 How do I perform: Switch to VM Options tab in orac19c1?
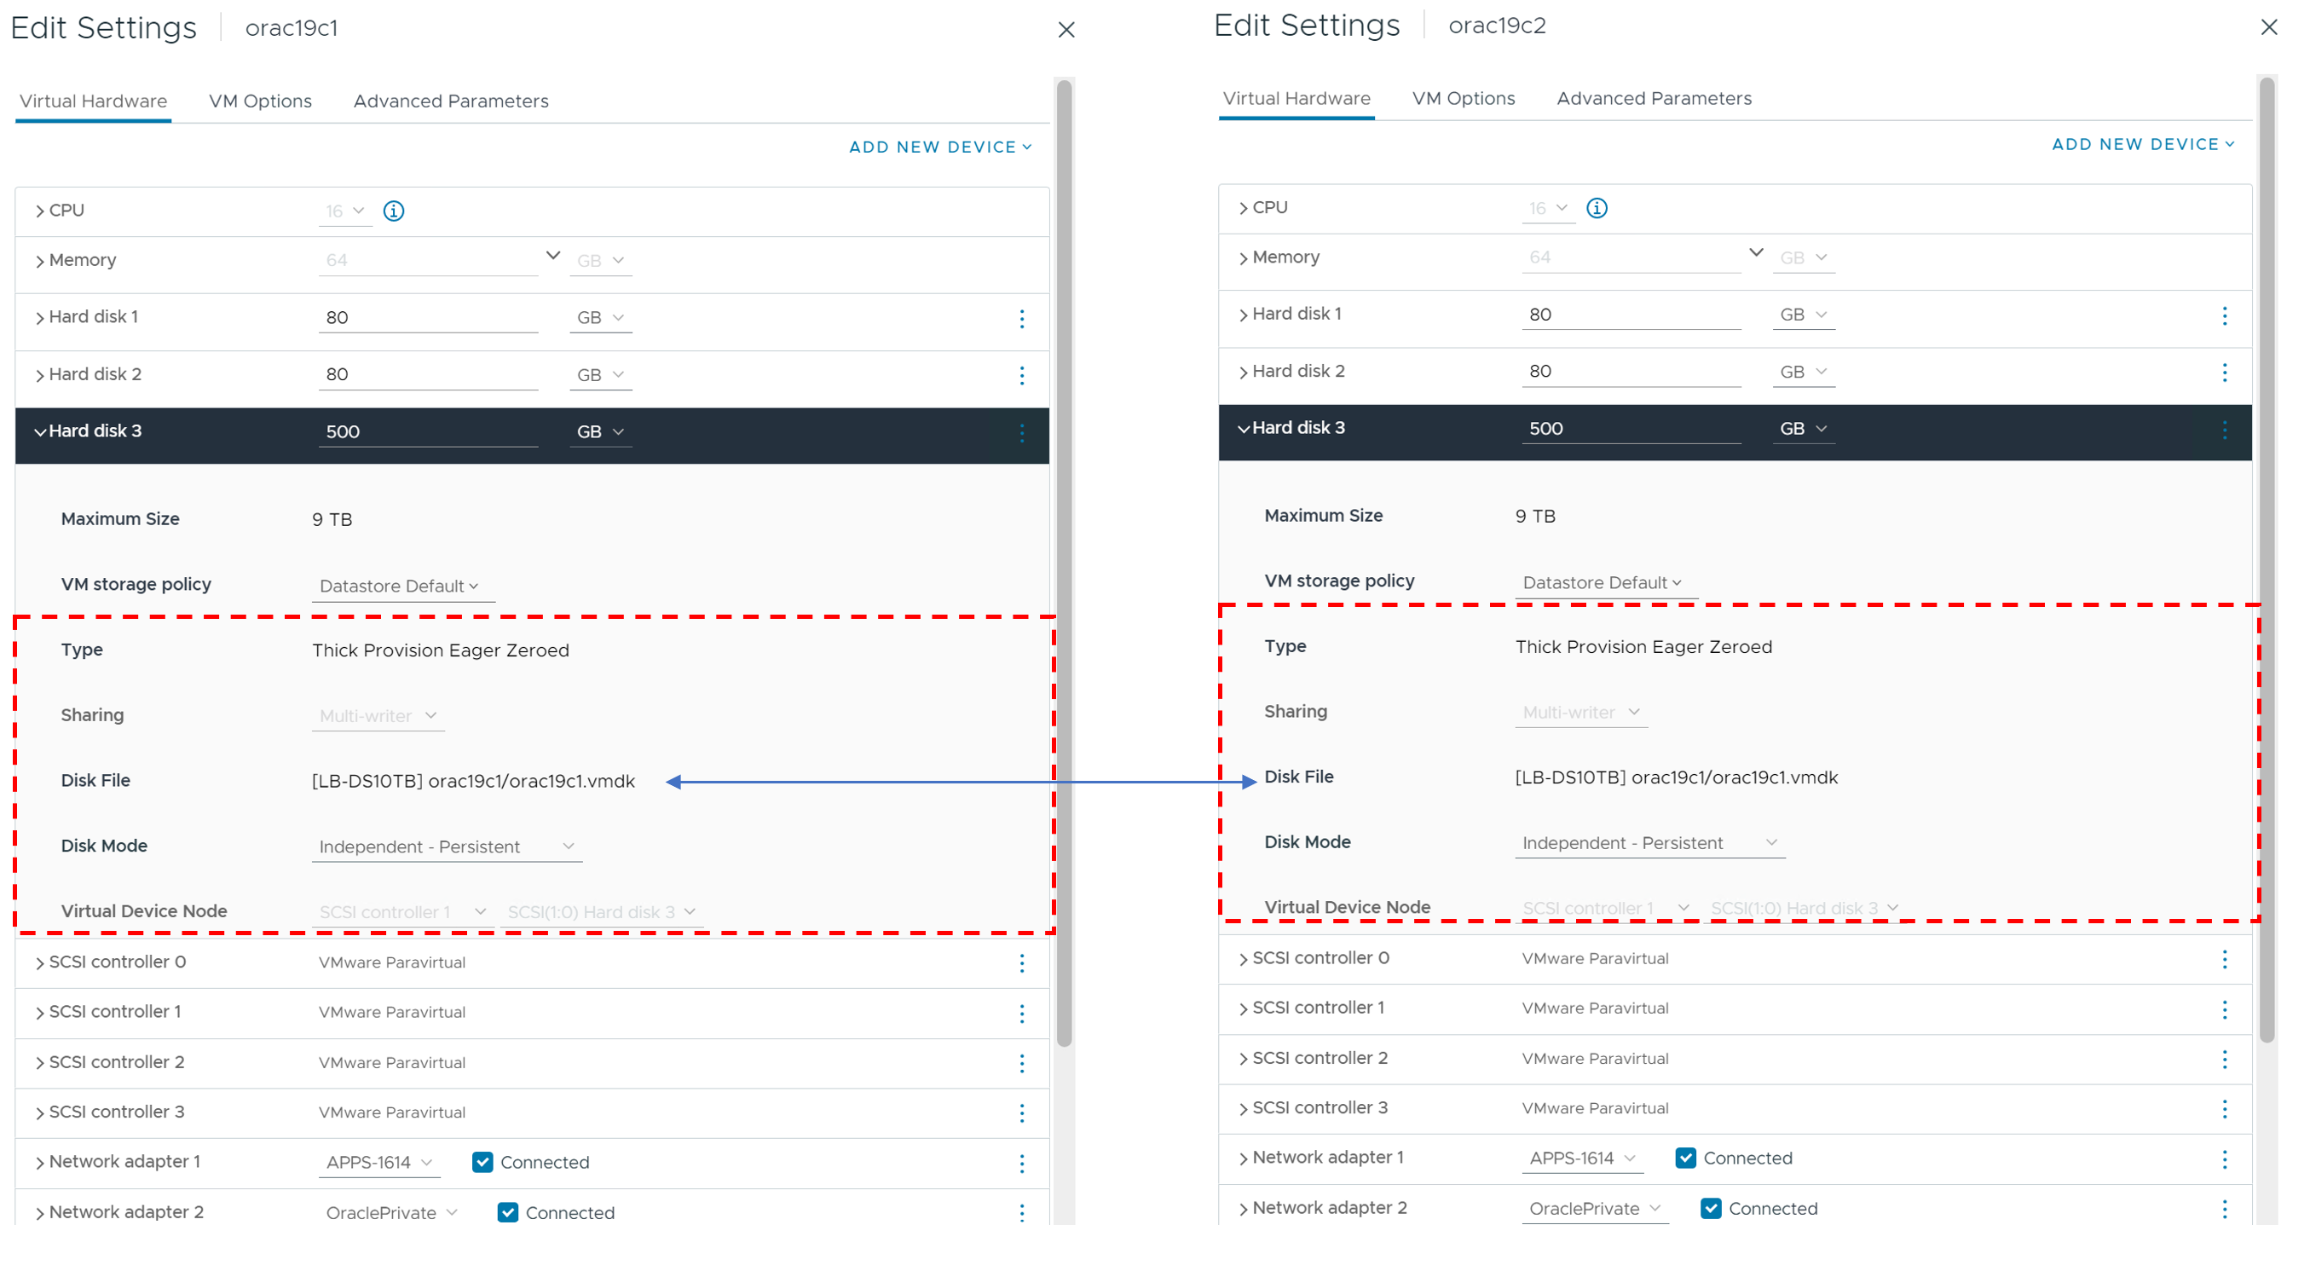(x=260, y=101)
